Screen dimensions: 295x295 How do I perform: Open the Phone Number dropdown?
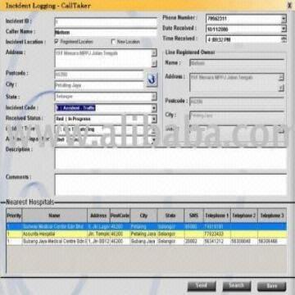[284, 19]
